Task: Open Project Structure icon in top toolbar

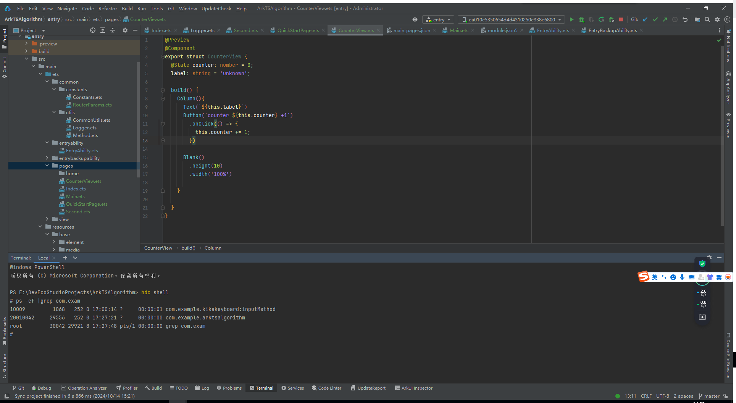Action: click(x=697, y=19)
